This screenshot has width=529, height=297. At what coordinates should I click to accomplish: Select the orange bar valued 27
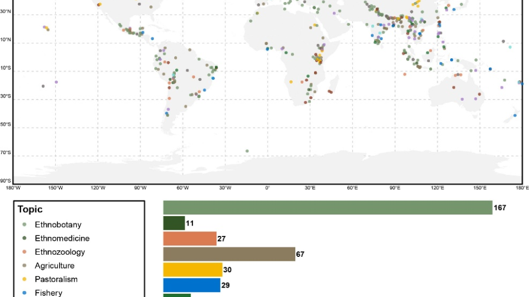pos(190,239)
